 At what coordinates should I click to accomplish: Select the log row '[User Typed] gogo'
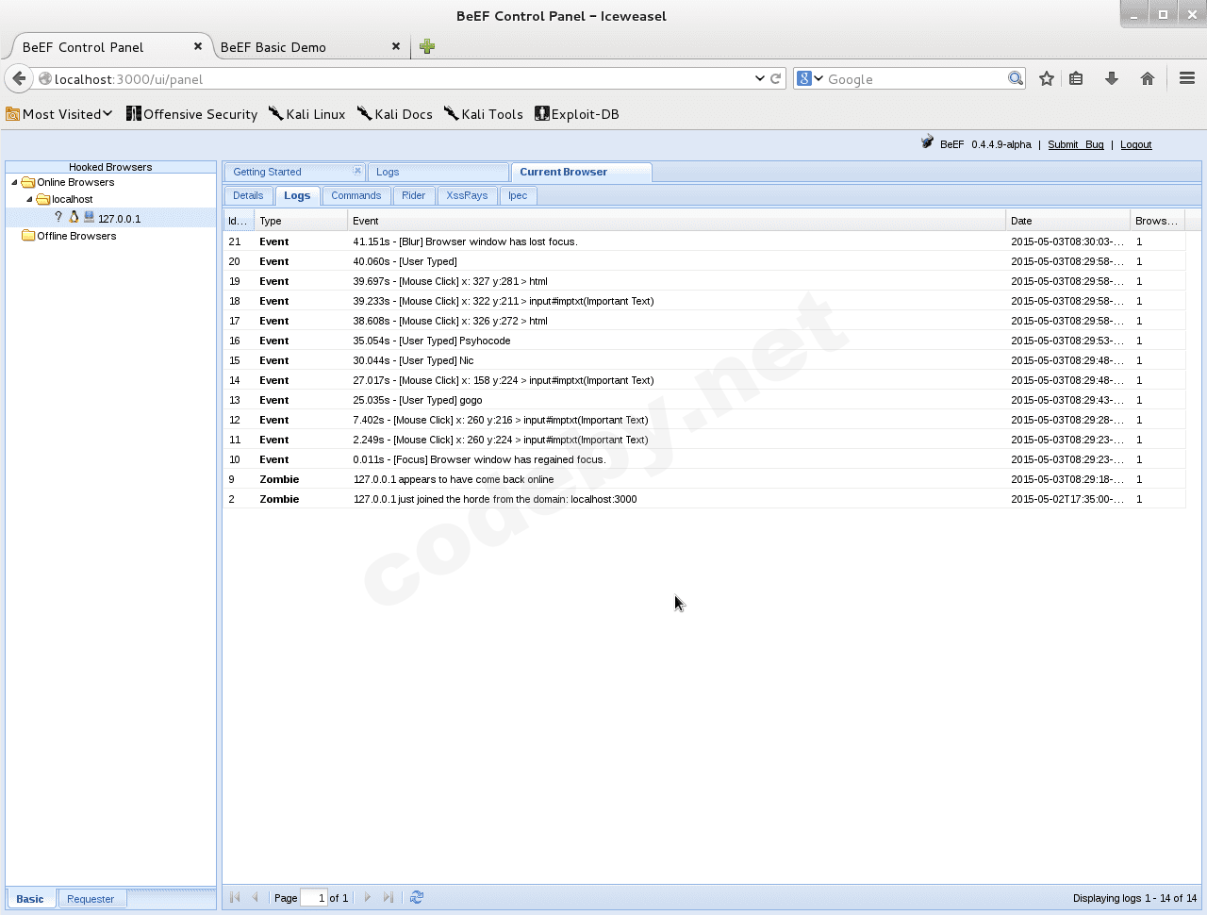pyautogui.click(x=704, y=400)
